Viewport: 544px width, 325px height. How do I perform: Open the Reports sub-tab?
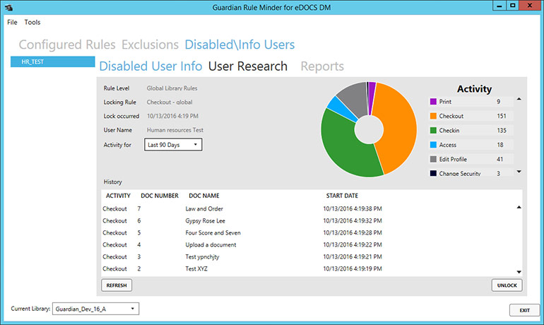pyautogui.click(x=322, y=66)
